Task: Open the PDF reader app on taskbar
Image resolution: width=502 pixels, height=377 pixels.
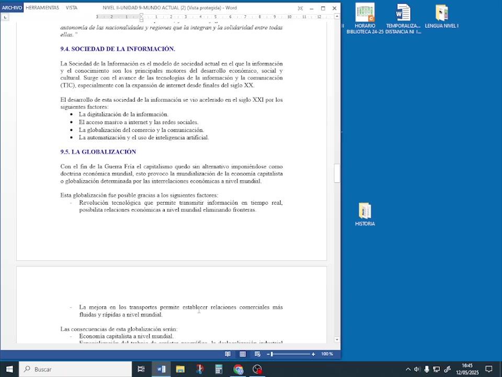Action: [200, 369]
